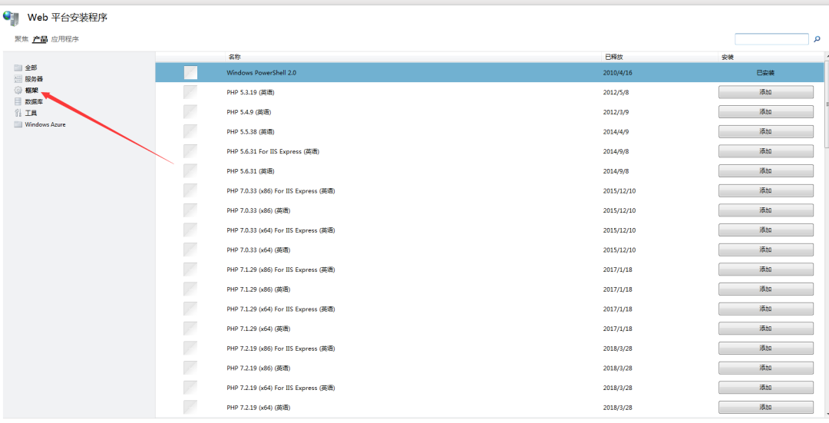Select 数据库 category in sidebar
Viewport: 829px width, 423px height.
34,101
